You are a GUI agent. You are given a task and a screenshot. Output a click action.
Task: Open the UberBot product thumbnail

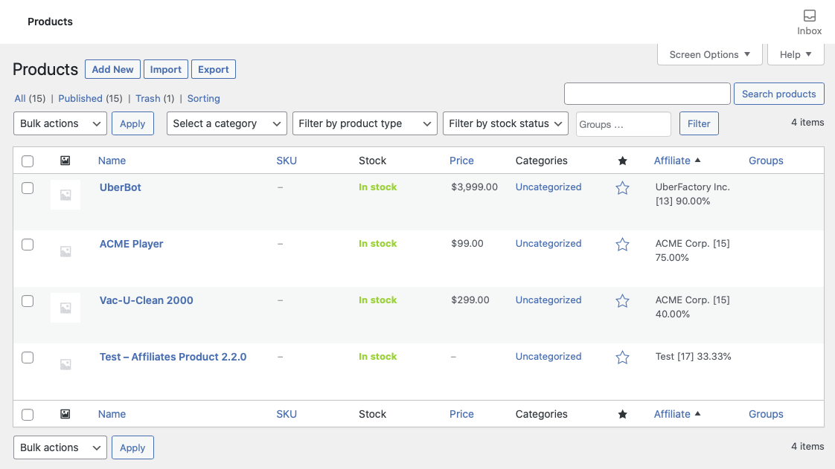pyautogui.click(x=65, y=195)
